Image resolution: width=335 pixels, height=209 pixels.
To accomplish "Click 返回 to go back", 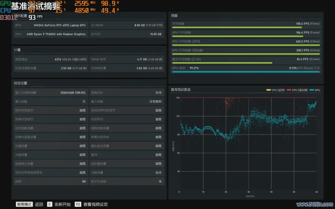I will (x=39, y=204).
